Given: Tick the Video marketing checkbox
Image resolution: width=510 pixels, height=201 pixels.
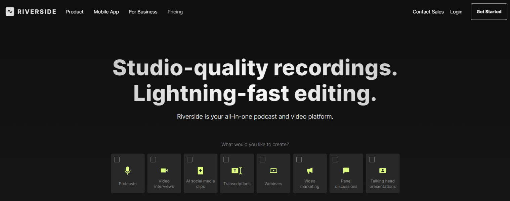Looking at the screenshot, I should 299,159.
